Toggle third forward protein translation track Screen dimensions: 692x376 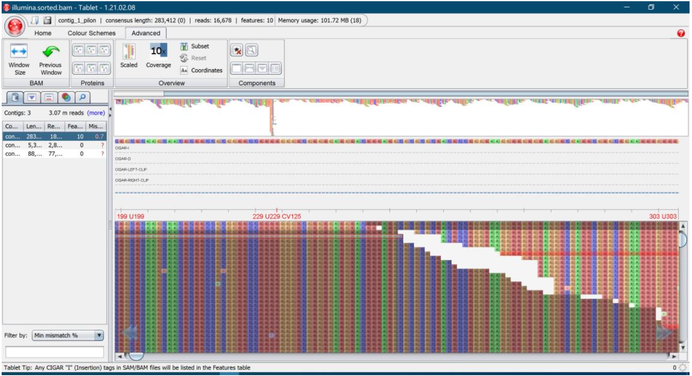104,50
